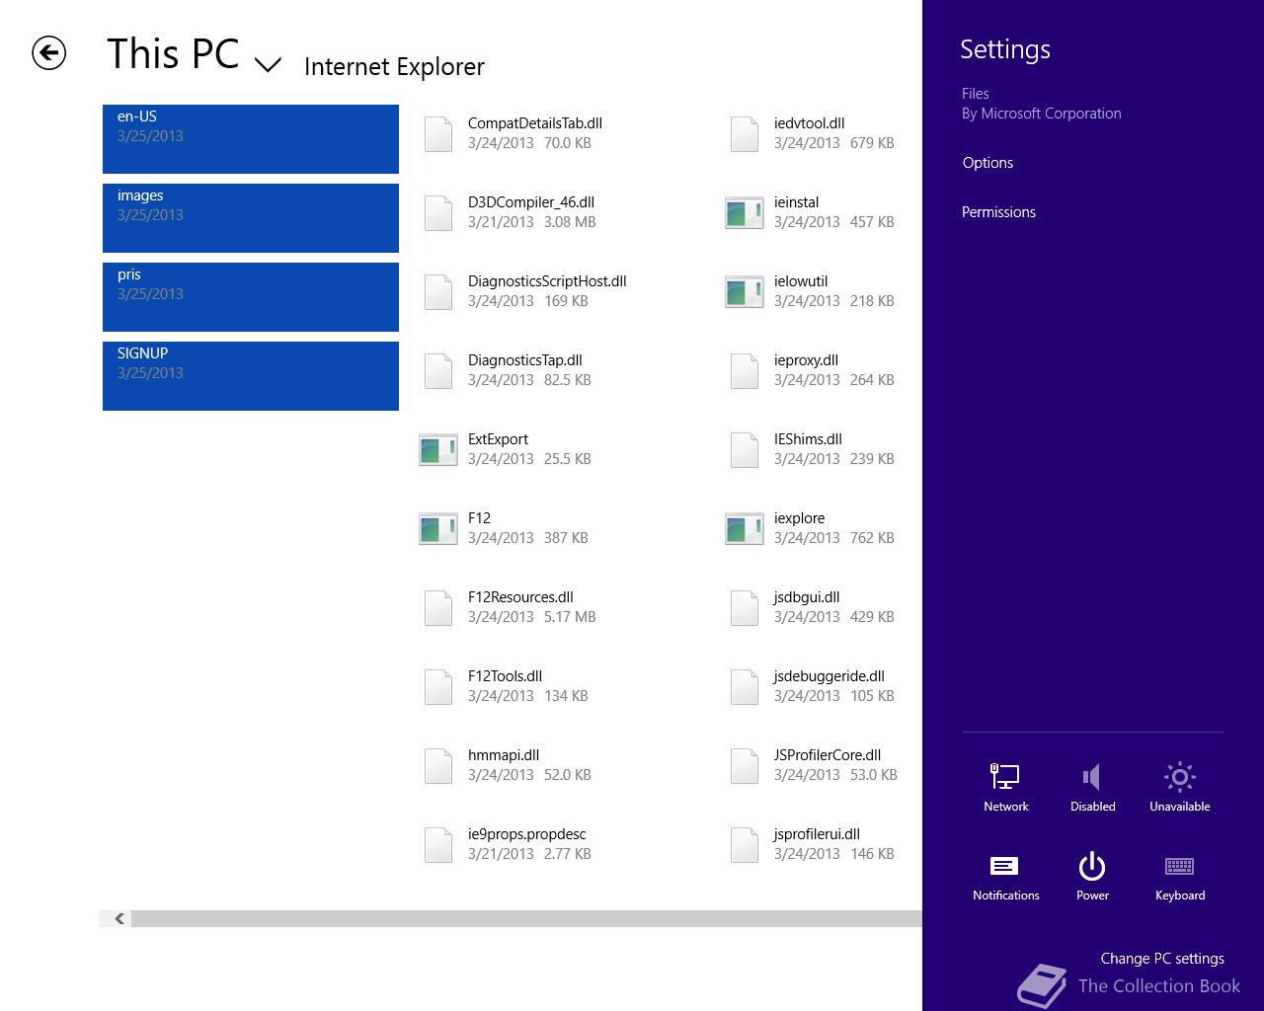The image size is (1264, 1011).
Task: Select the jsprofilerui.dll file icon
Action: coord(745,845)
